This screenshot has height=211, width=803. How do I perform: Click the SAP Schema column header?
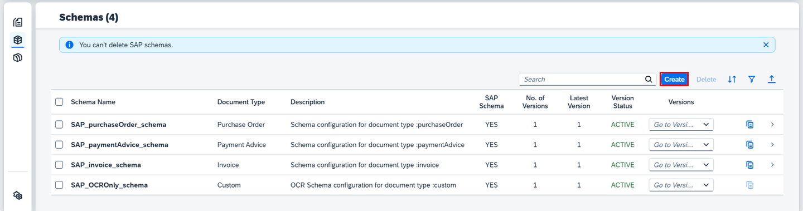click(491, 102)
